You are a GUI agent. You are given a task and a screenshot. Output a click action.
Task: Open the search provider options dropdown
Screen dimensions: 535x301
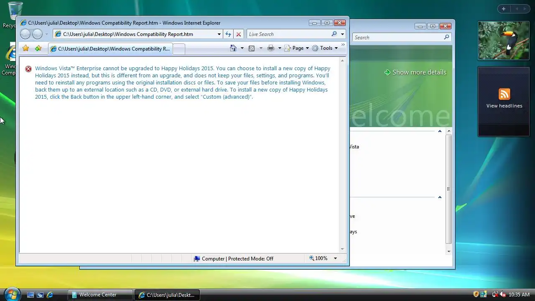342,34
